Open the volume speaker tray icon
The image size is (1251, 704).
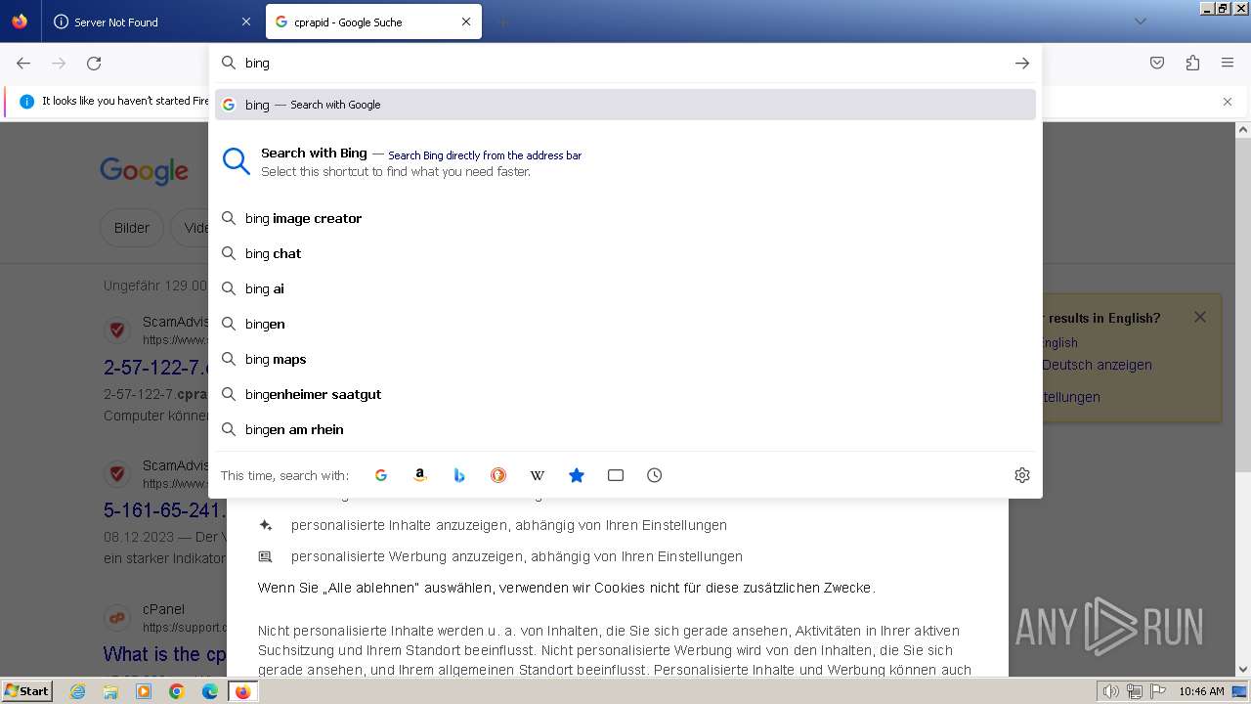coord(1111,691)
